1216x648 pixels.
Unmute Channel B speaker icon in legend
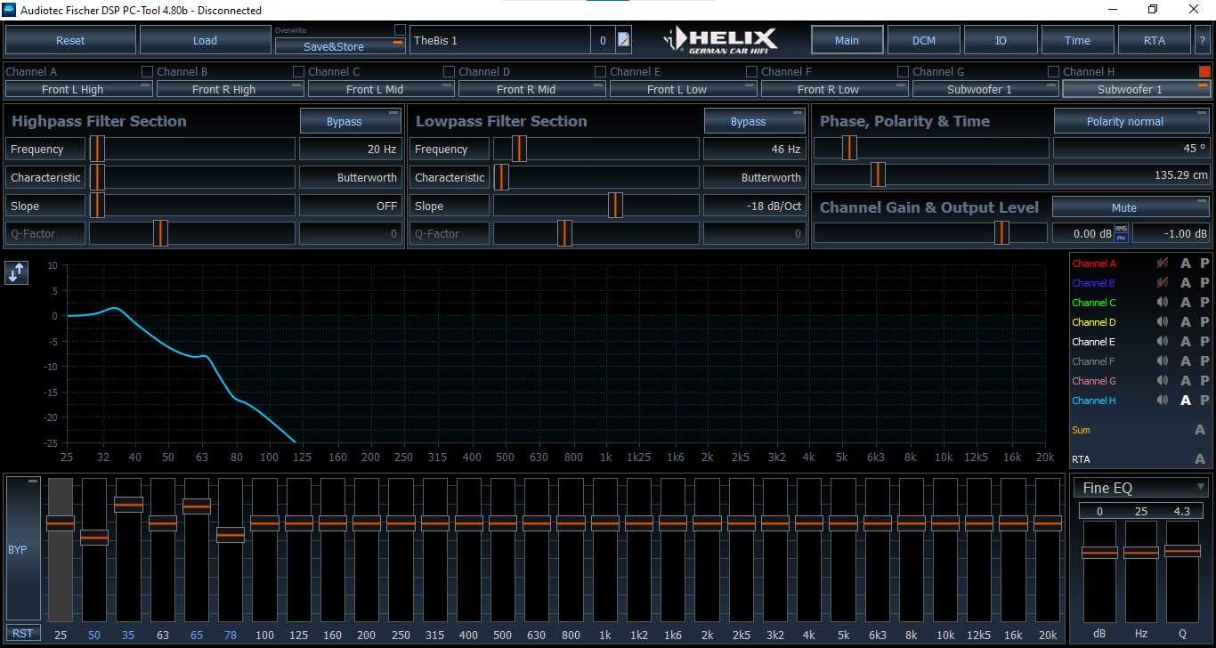pyautogui.click(x=1162, y=283)
